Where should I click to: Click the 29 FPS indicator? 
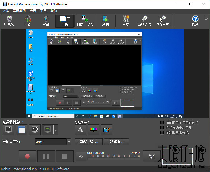coord(136,153)
